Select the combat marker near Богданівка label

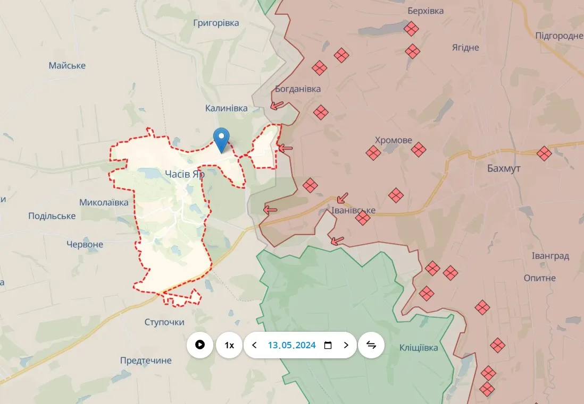[321, 112]
